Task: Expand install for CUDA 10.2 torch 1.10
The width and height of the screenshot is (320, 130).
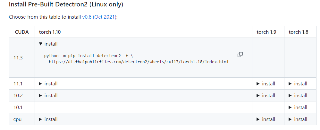Action: pos(48,95)
